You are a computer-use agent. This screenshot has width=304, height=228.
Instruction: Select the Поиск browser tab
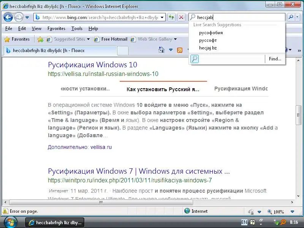(x=60, y=51)
